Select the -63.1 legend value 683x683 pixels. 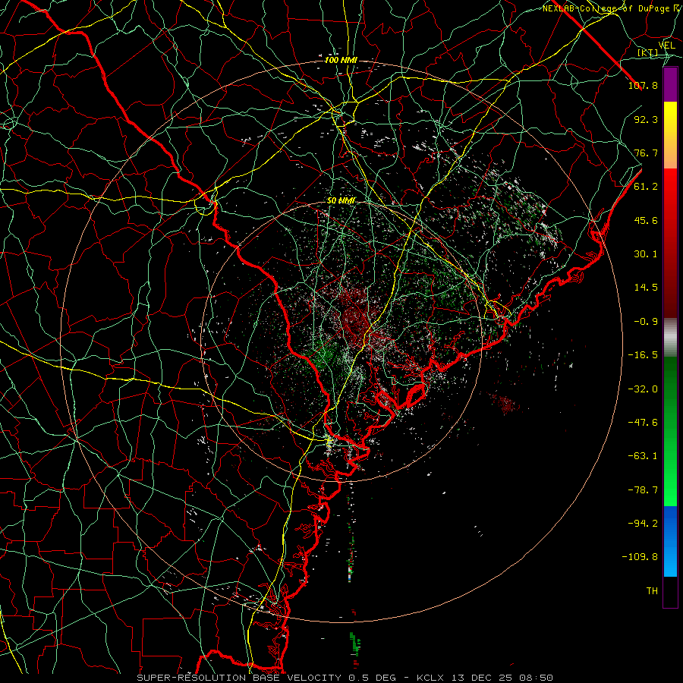coord(643,456)
